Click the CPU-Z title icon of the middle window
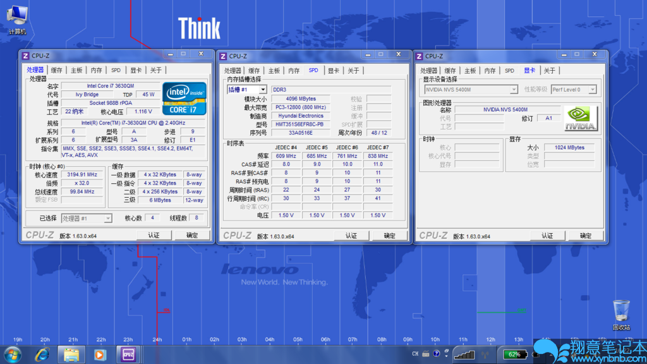Screen dimensions: 647x364 223,56
